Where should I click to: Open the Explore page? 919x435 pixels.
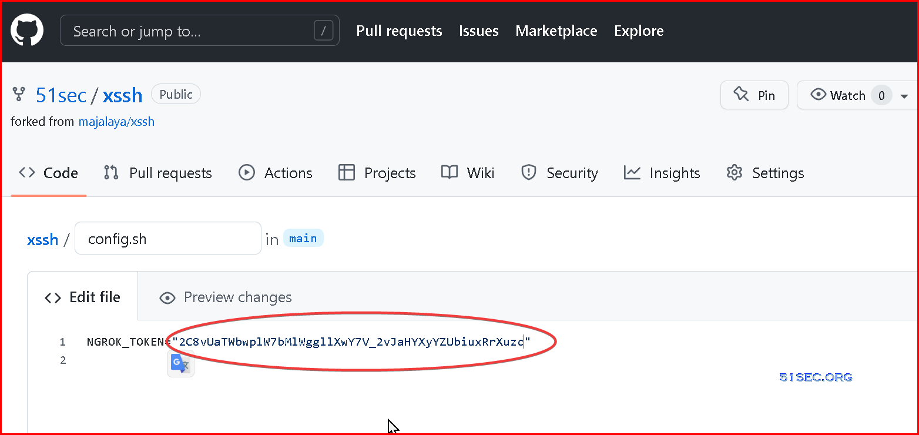point(639,31)
